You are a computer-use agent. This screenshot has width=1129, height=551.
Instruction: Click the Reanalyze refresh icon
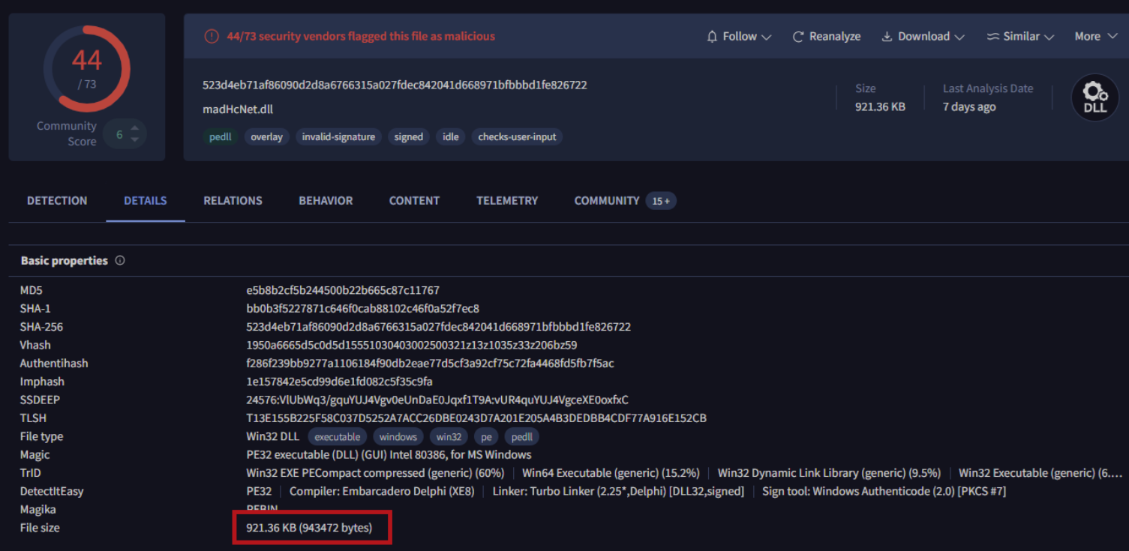[x=798, y=37]
